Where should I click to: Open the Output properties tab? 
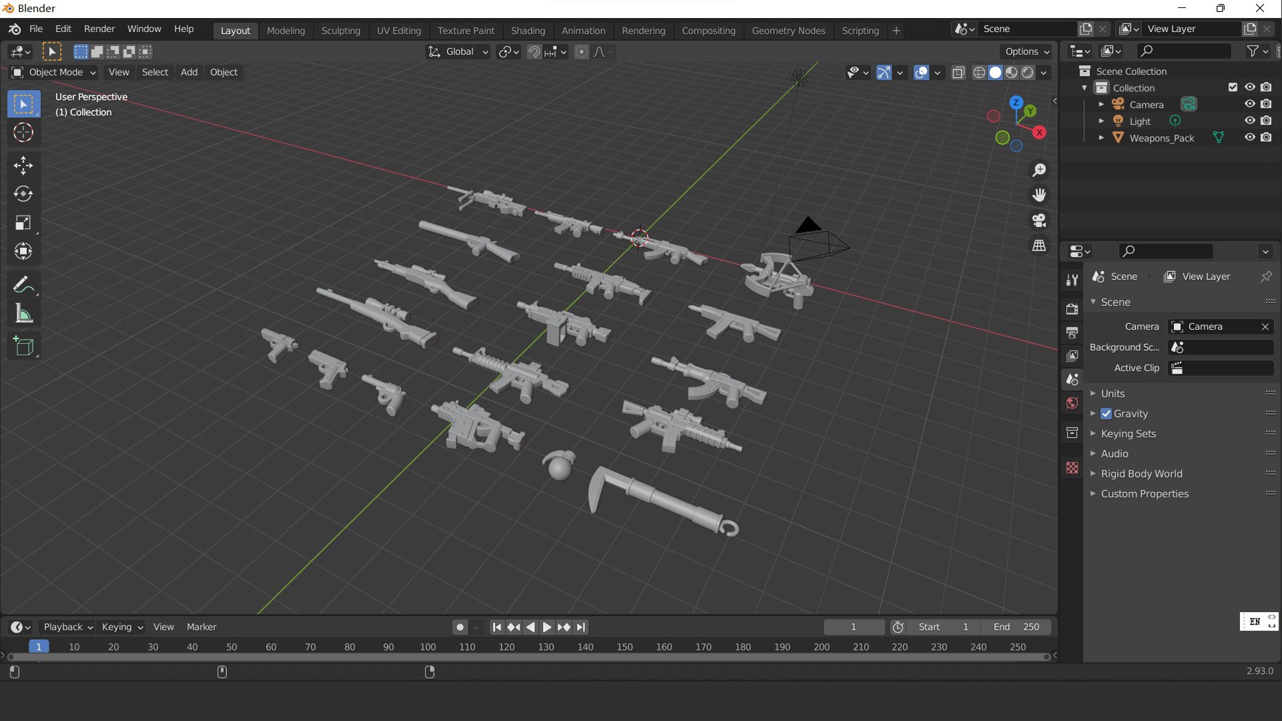pos(1072,332)
